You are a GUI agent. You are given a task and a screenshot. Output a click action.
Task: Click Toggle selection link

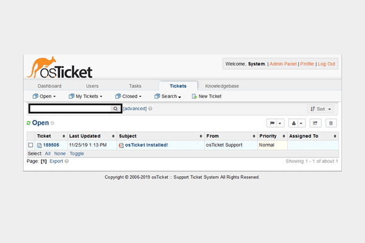click(x=77, y=154)
